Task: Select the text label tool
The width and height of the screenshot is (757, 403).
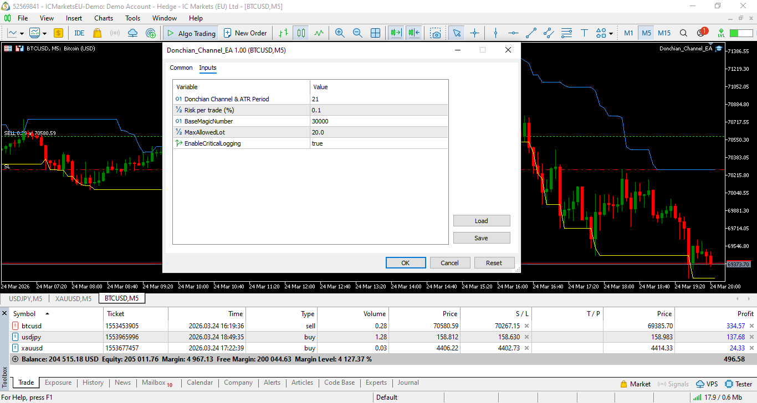Action: pyautogui.click(x=584, y=33)
